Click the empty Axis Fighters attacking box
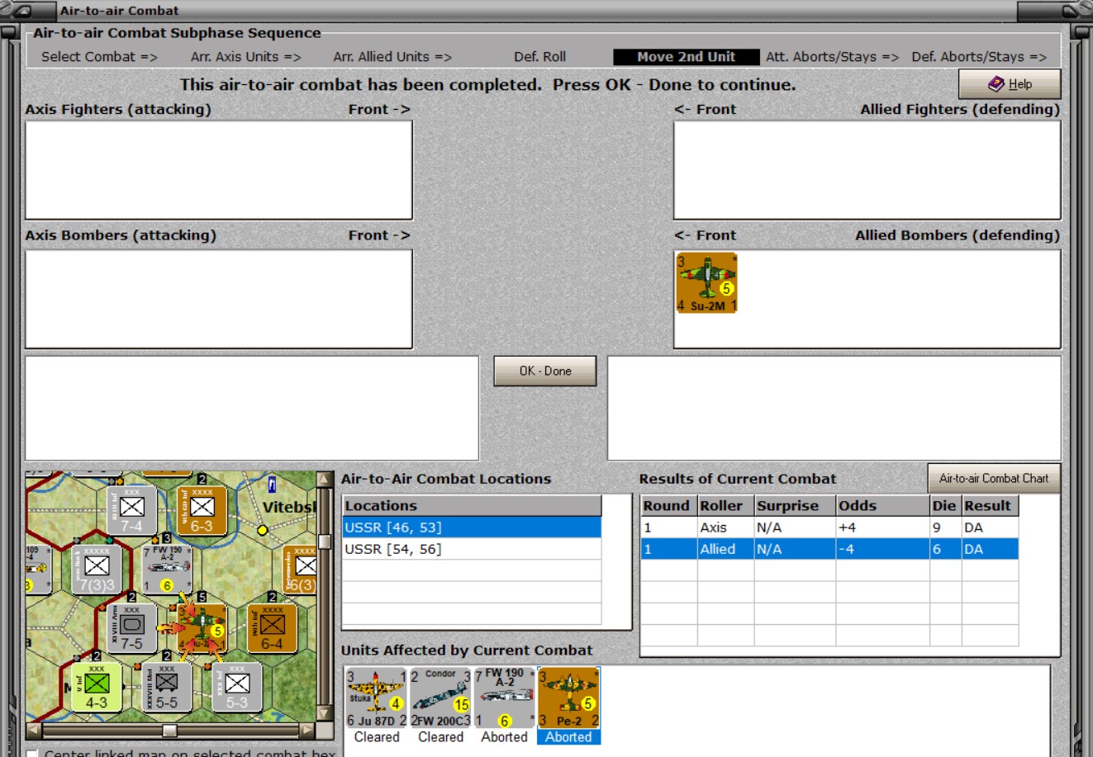The width and height of the screenshot is (1093, 757). click(219, 170)
